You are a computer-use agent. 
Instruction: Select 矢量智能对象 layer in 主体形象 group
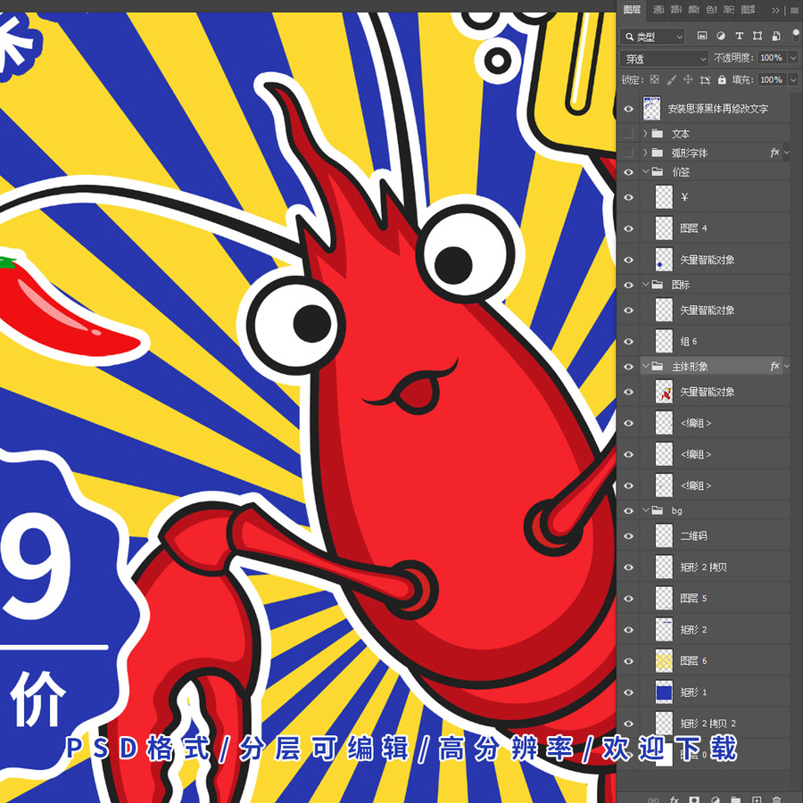pos(715,392)
